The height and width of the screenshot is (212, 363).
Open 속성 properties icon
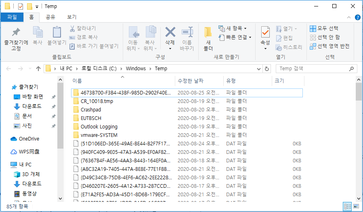pos(265,32)
